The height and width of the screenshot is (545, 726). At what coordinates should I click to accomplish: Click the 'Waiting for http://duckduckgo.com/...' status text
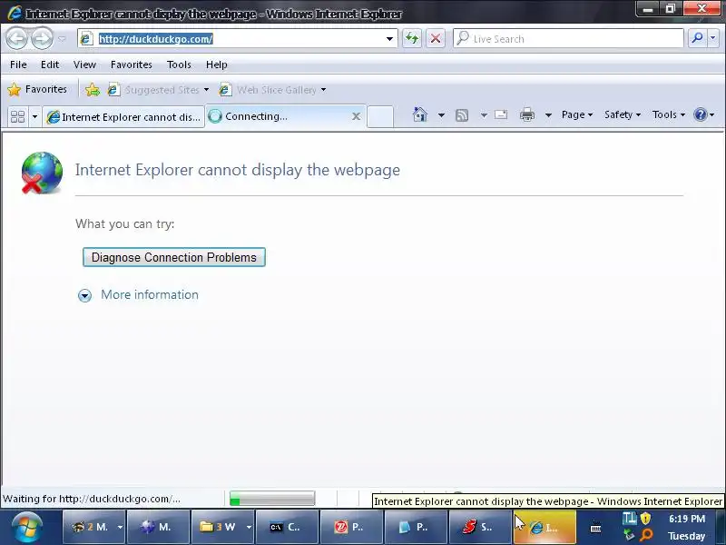coord(92,499)
